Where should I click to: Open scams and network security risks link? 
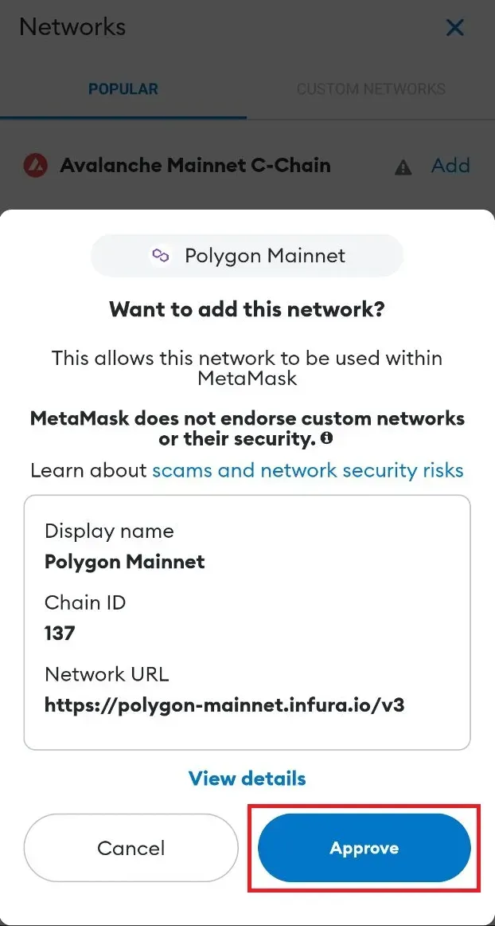(308, 470)
